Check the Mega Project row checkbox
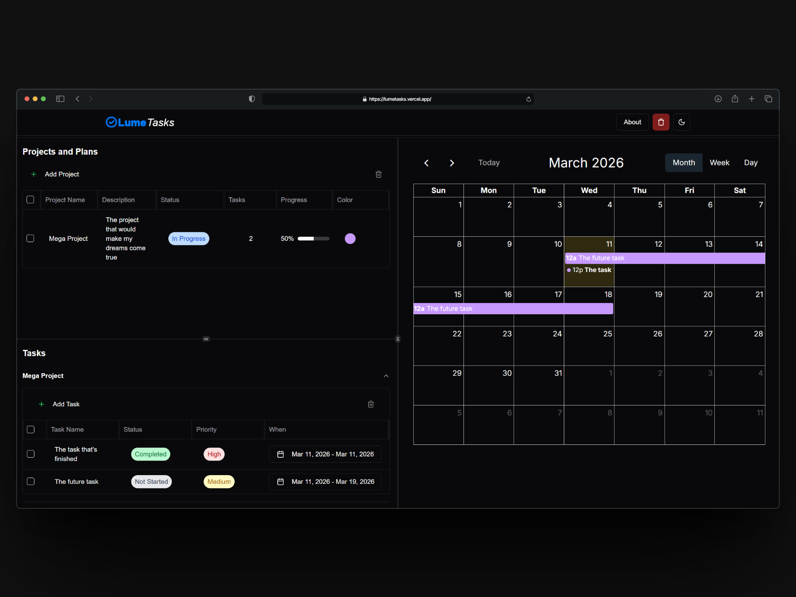Image resolution: width=796 pixels, height=597 pixels. [30, 238]
